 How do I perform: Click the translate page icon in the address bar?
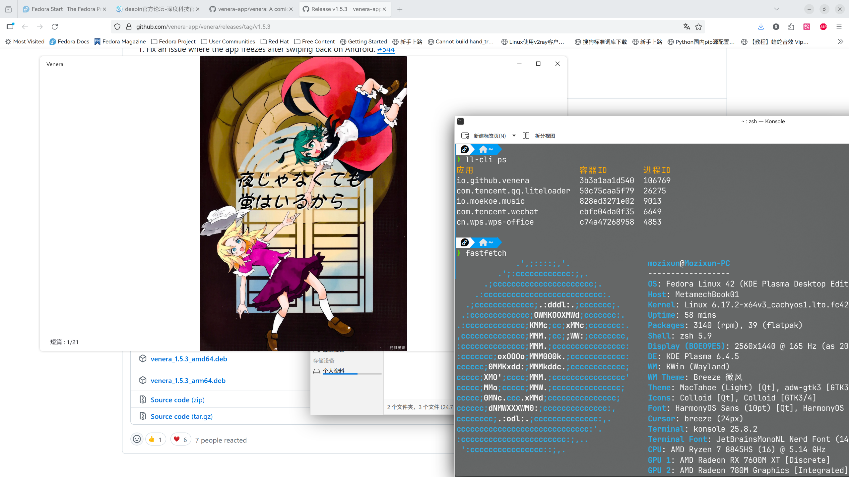tap(686, 27)
